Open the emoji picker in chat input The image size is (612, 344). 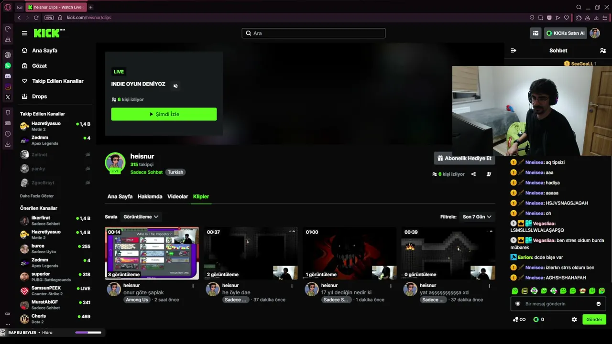pos(599,304)
